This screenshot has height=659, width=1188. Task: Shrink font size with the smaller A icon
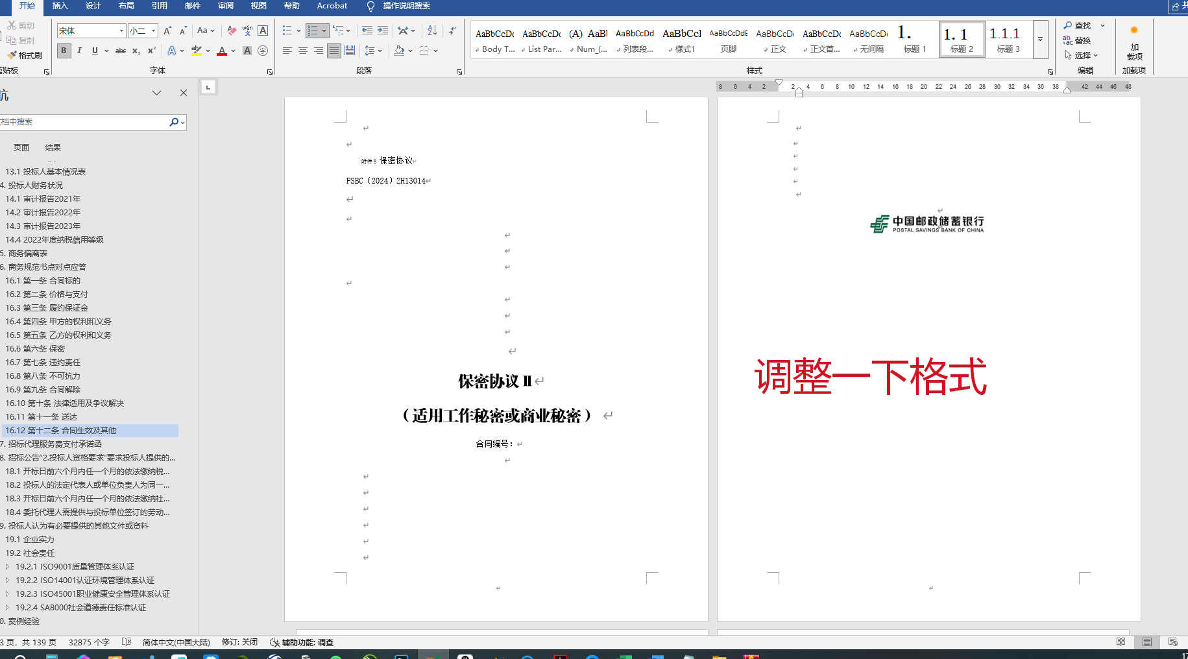pos(183,30)
